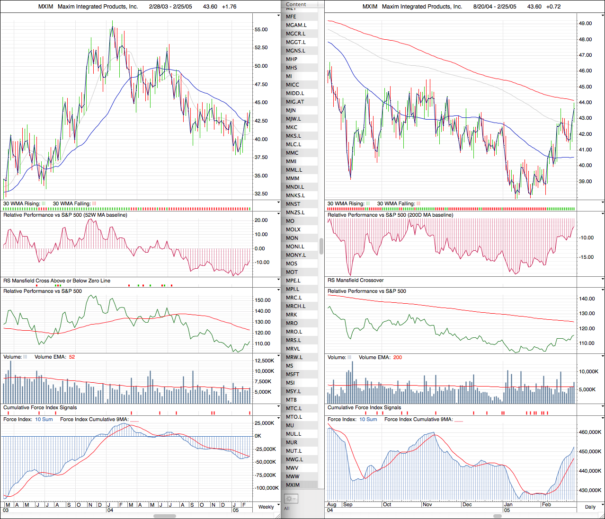
Task: Open daily RS Mansfield Crossover panel menu arrow
Action: [x=603, y=280]
